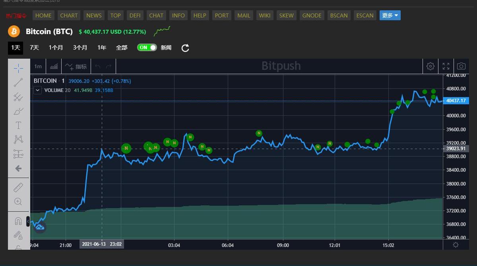The width and height of the screenshot is (477, 266).
Task: Open the chart type candle style icon
Action: [54, 66]
